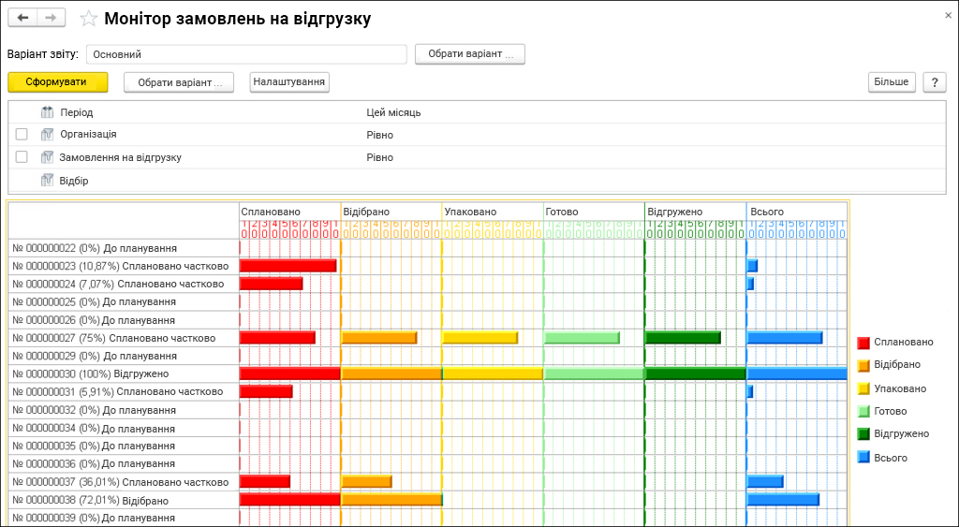Click the Всього column header
Viewport: 959px width, 527px height.
pyautogui.click(x=797, y=212)
